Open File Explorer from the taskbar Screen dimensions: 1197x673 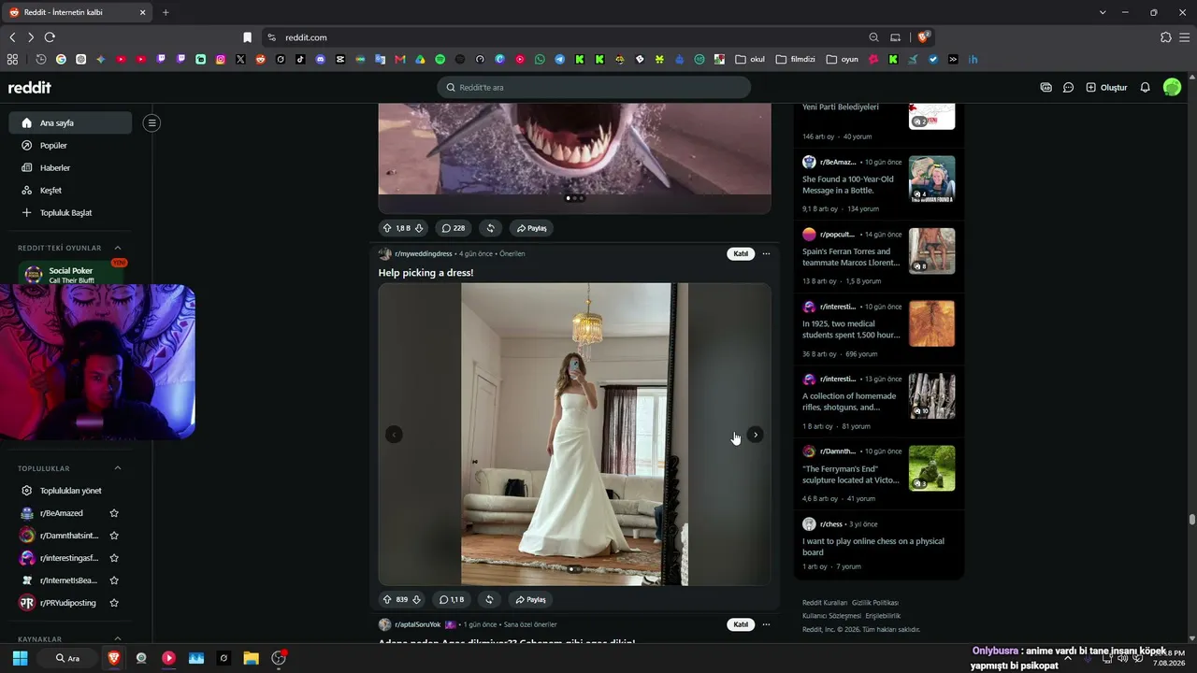pos(251,658)
